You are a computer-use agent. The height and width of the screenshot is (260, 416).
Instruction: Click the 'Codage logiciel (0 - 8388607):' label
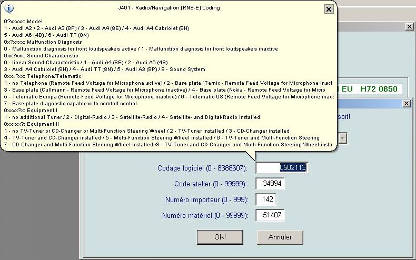[202, 168]
